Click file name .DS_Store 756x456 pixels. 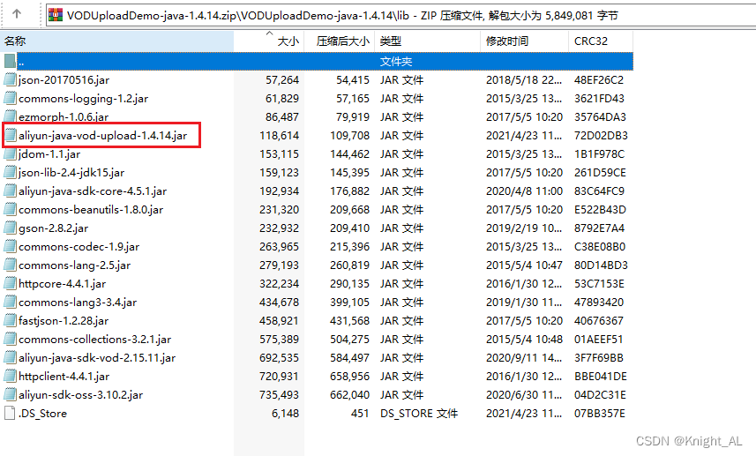(x=42, y=414)
